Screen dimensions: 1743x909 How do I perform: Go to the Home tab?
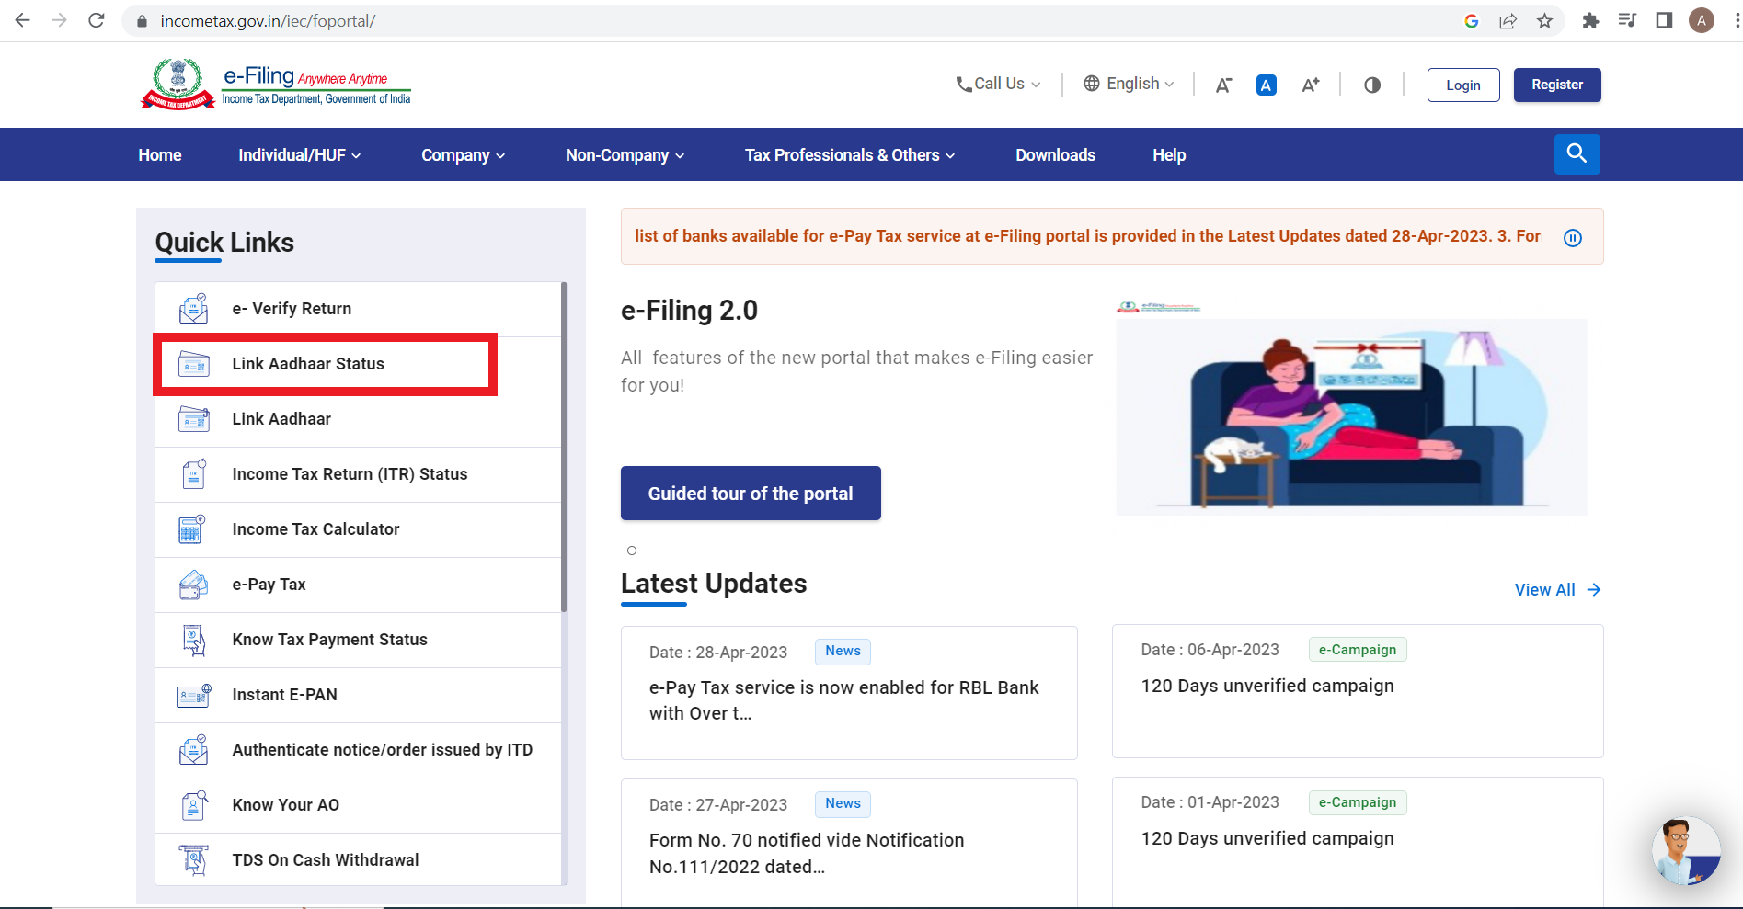(x=160, y=155)
